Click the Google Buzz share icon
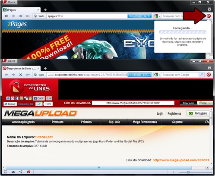This screenshot has width=215, height=176. pos(30,98)
